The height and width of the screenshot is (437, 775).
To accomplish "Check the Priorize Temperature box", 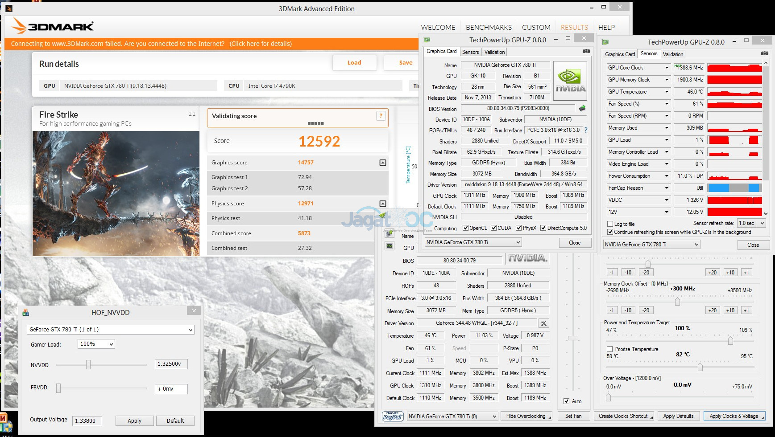I will tap(609, 349).
